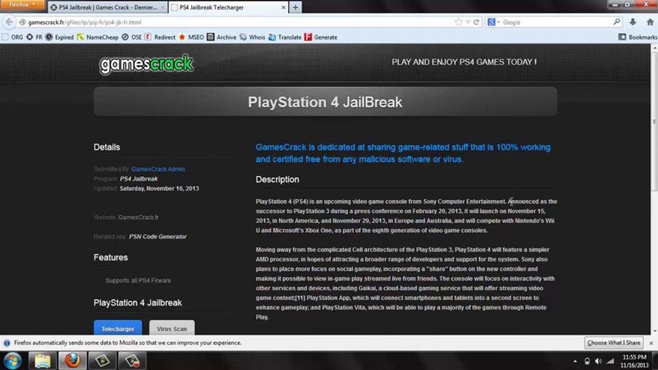Click the Supports all PS4 Firware feature text
This screenshot has height=370, width=658.
point(138,281)
